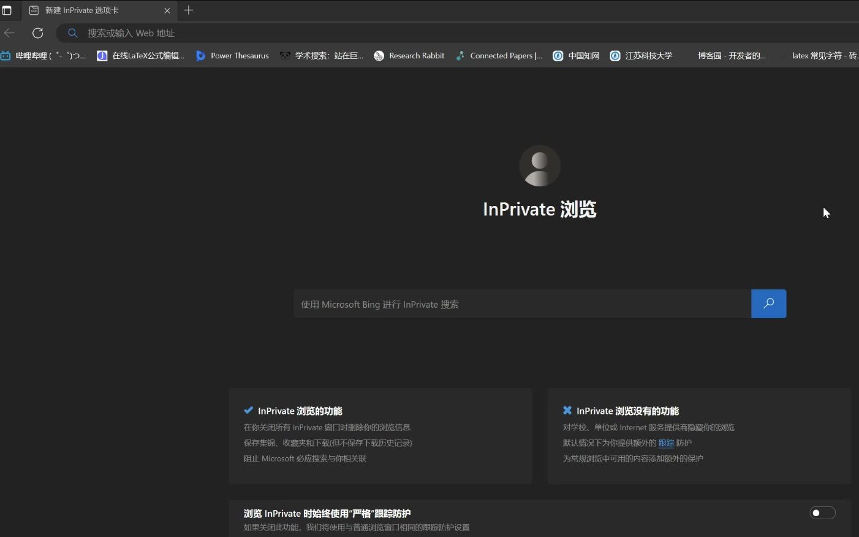This screenshot has height=537, width=859.
Task: Open the 江苏科技大学 bookmark
Action: 641,56
